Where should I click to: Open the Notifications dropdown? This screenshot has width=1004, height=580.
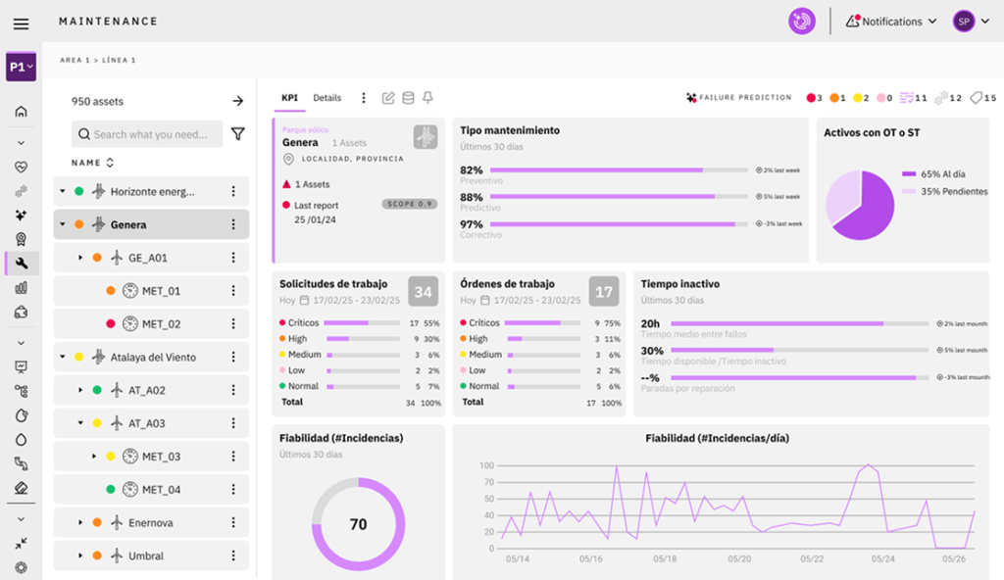(x=890, y=22)
